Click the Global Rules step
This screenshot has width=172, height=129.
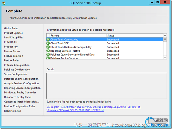(x=11, y=28)
